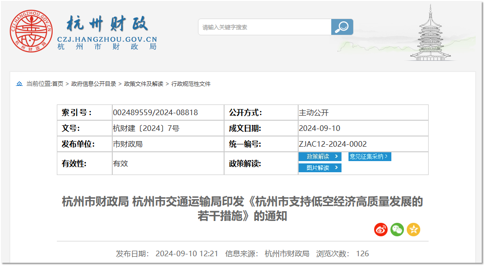The height and width of the screenshot is (266, 485).
Task: Click the red Hangzhou Finance seal logo
Action: 31,31
